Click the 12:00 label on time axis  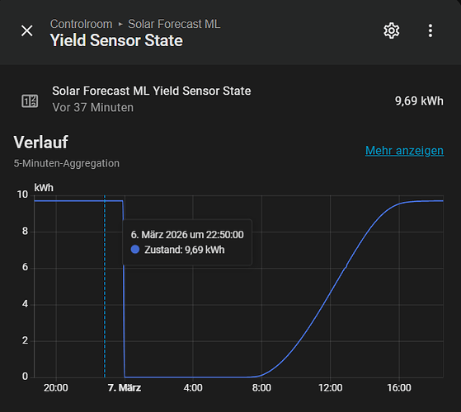330,388
